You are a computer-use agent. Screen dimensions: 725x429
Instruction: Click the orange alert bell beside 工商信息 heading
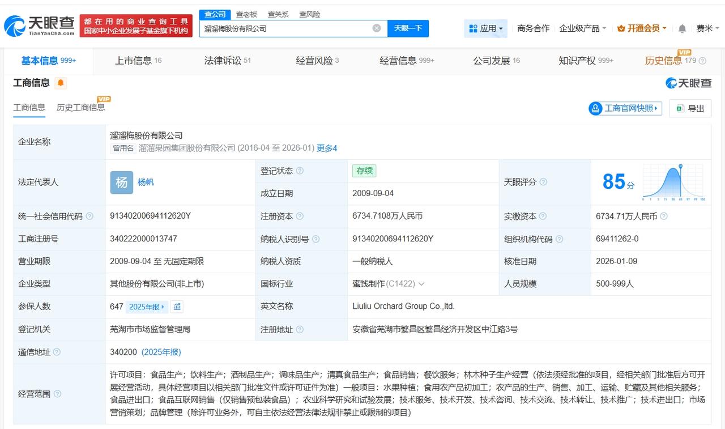pos(61,83)
